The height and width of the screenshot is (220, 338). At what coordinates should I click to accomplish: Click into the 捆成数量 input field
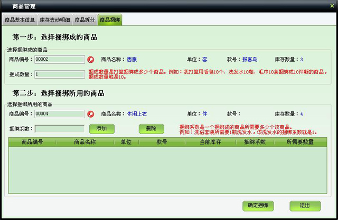coord(59,74)
